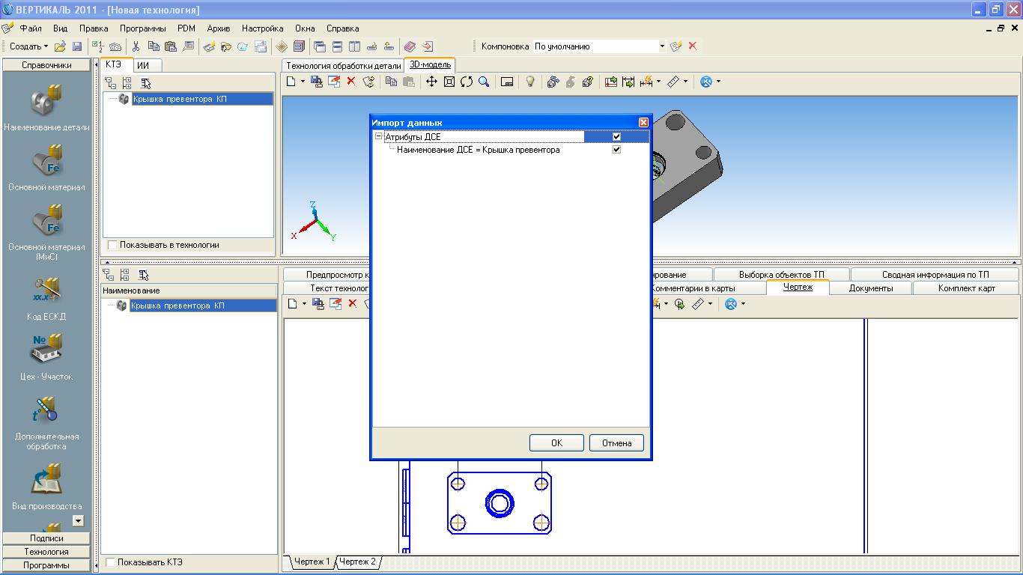Open the Создать dropdown button
The width and height of the screenshot is (1023, 575).
coord(28,46)
